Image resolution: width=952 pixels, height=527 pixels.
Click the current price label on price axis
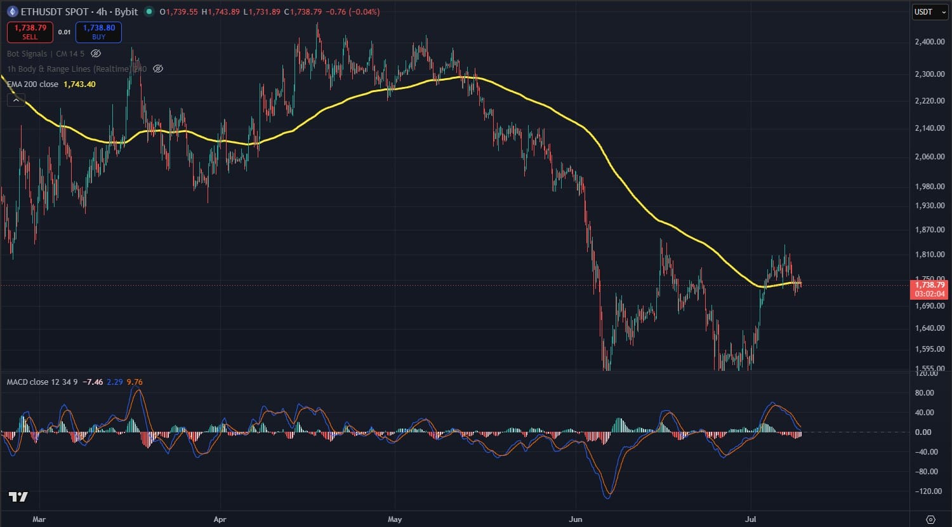coord(929,285)
